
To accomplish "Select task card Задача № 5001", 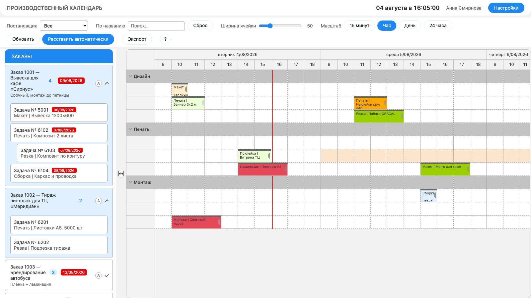I will click(59, 113).
